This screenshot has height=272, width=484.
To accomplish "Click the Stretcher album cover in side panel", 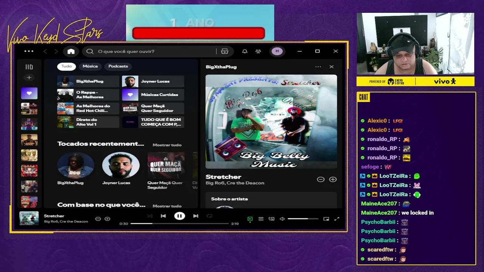I will (271, 121).
